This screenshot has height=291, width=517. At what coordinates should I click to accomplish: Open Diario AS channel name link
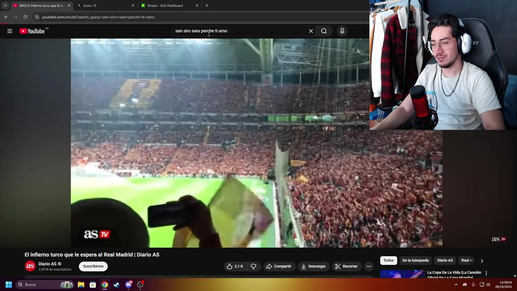click(x=47, y=264)
